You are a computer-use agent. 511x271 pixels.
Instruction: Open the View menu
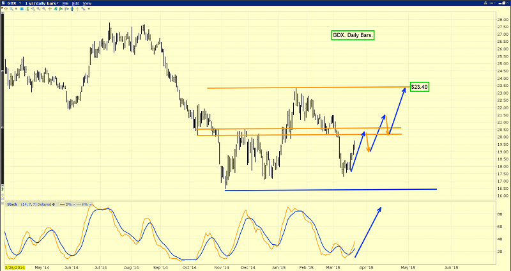87,3
